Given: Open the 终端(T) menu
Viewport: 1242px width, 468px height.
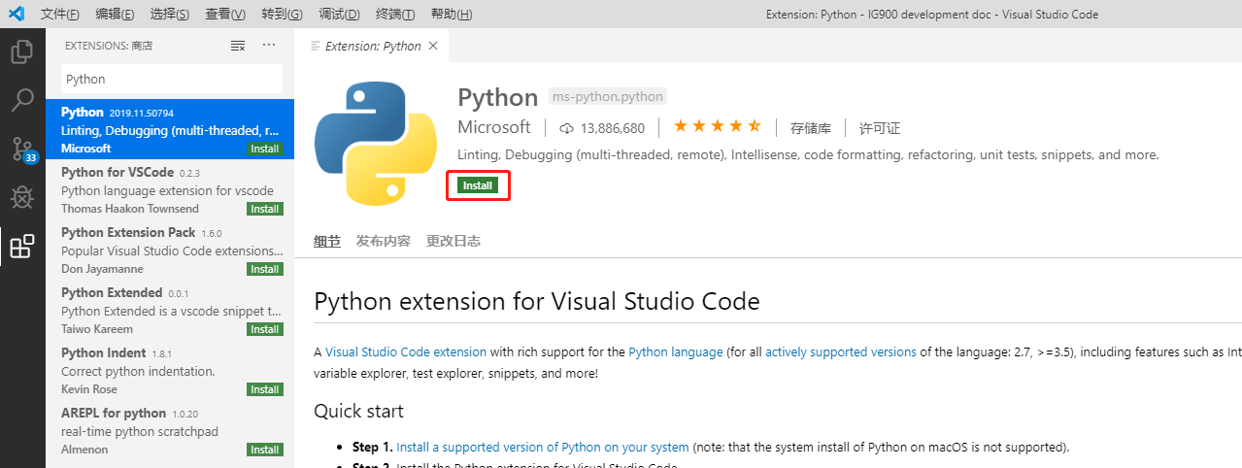Looking at the screenshot, I should pyautogui.click(x=395, y=14).
